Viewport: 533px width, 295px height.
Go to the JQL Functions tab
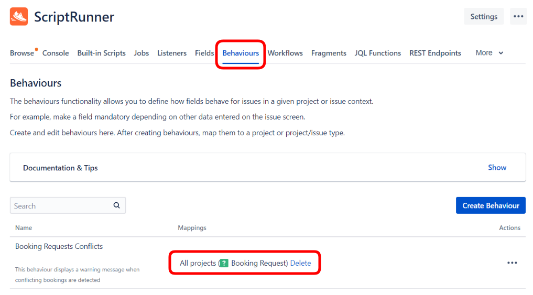pos(377,53)
